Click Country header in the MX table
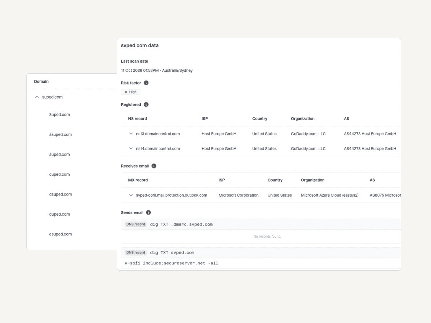431x323 pixels. coord(275,180)
